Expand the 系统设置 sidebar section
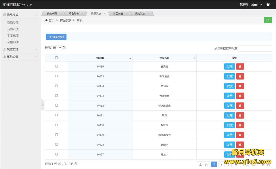This screenshot has width=276, height=169. 20,57
